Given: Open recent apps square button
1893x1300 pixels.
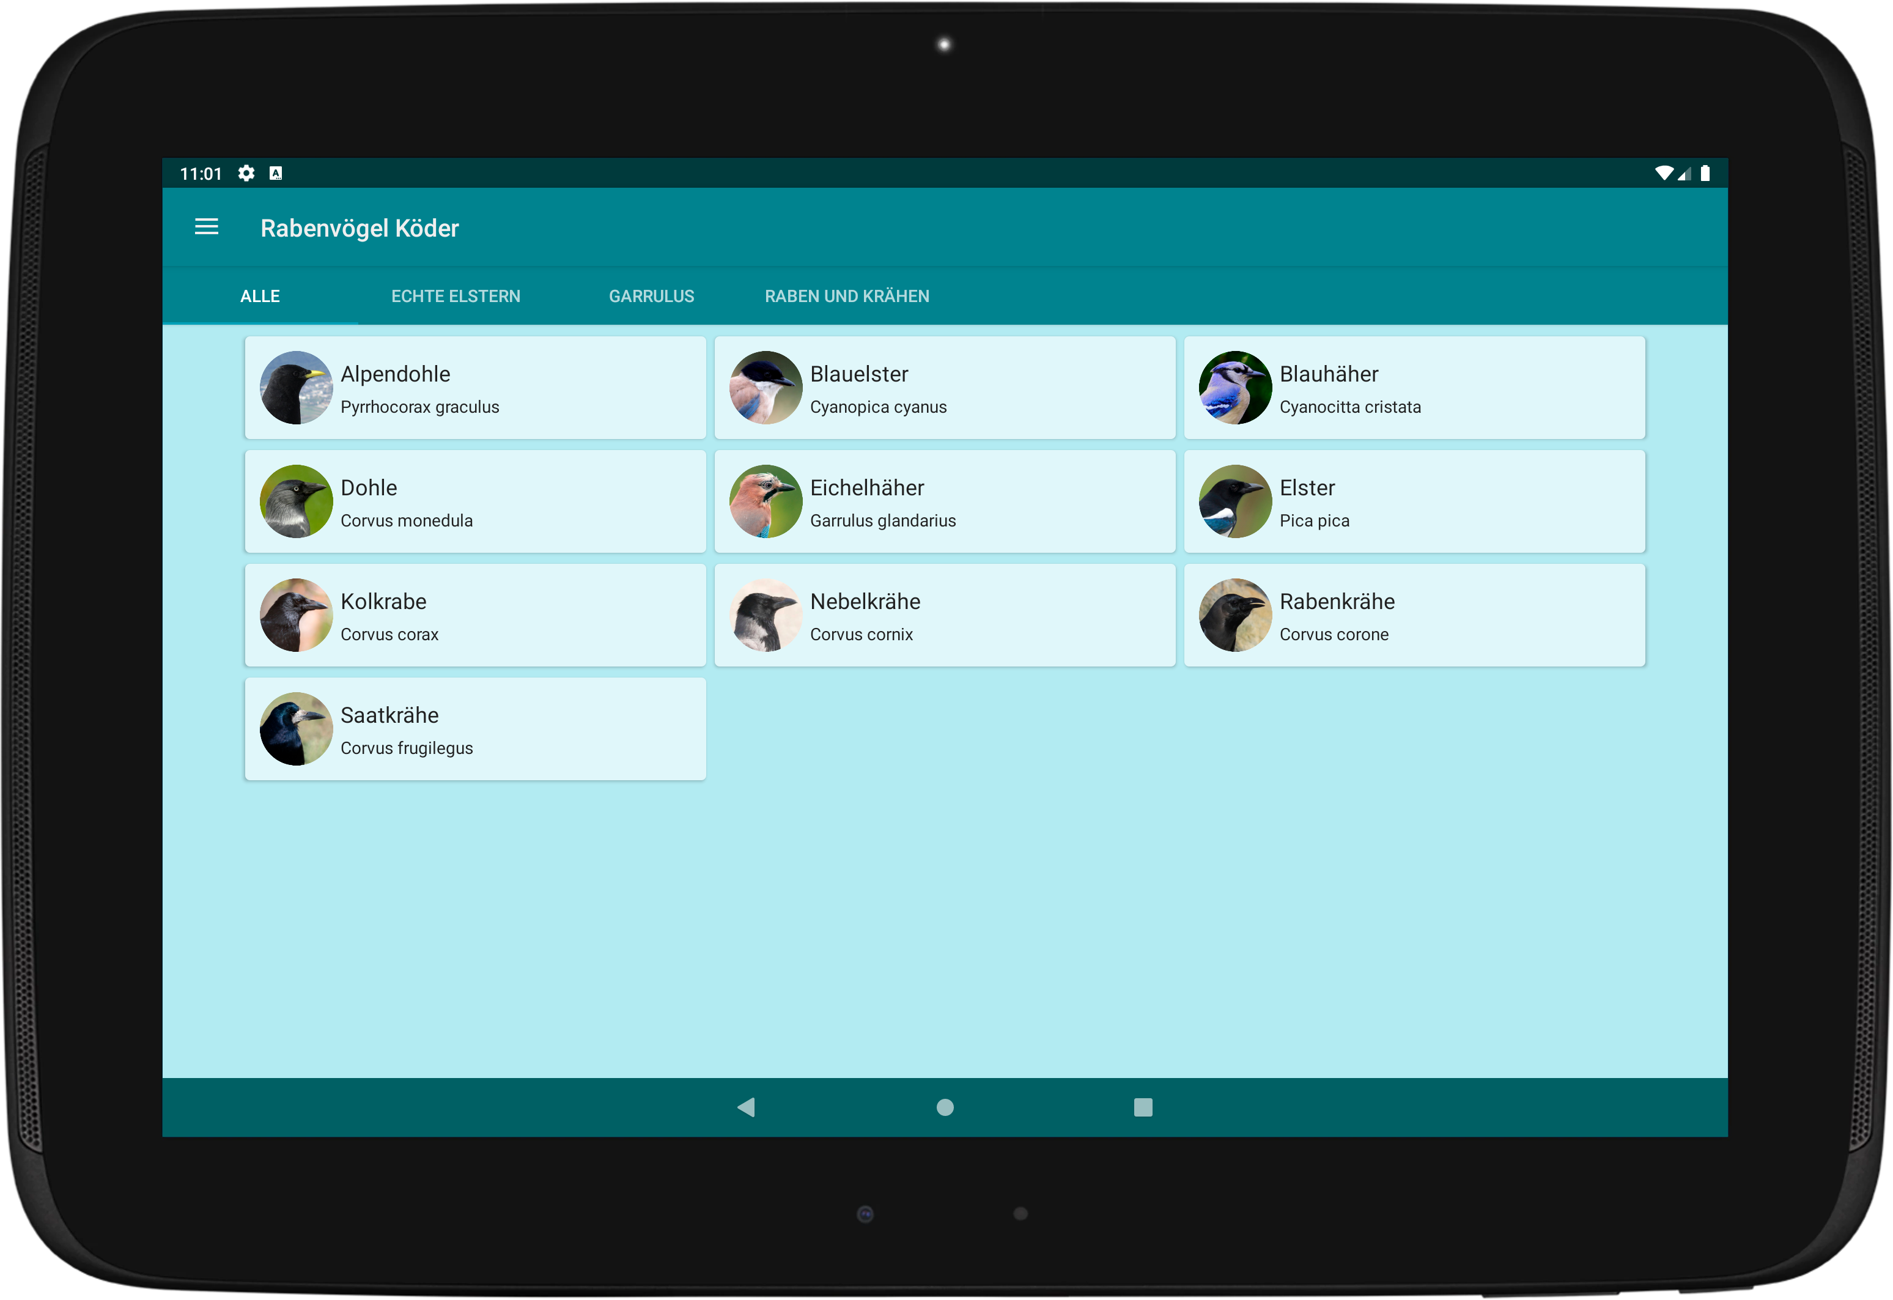Looking at the screenshot, I should tap(1143, 1107).
